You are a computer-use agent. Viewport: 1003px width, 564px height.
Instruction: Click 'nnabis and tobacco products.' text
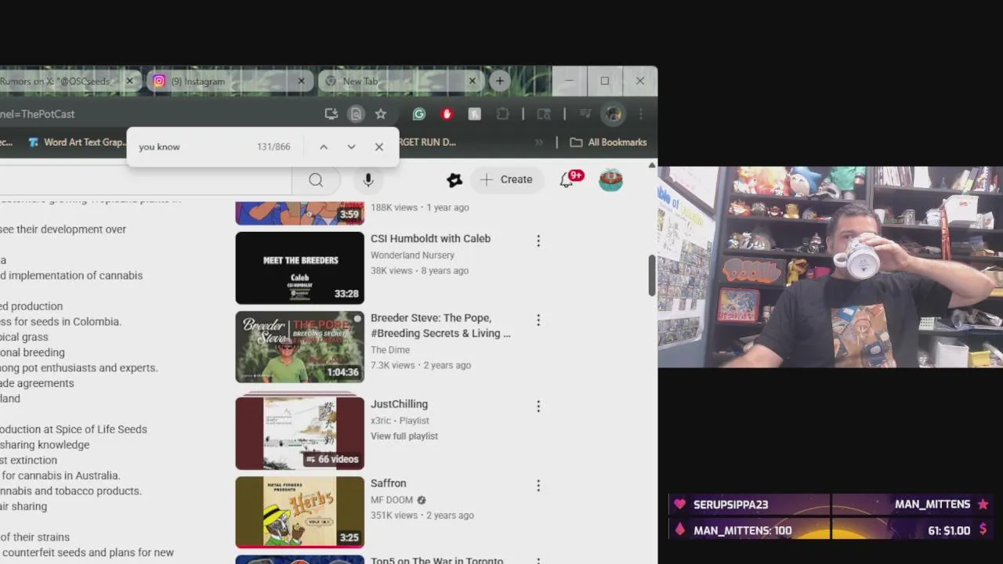[71, 491]
